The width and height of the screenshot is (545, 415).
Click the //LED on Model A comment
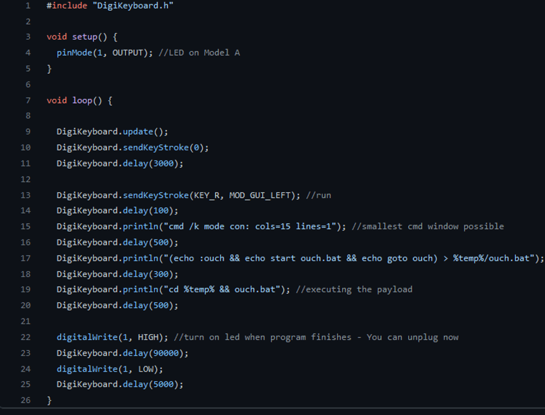pyautogui.click(x=199, y=53)
